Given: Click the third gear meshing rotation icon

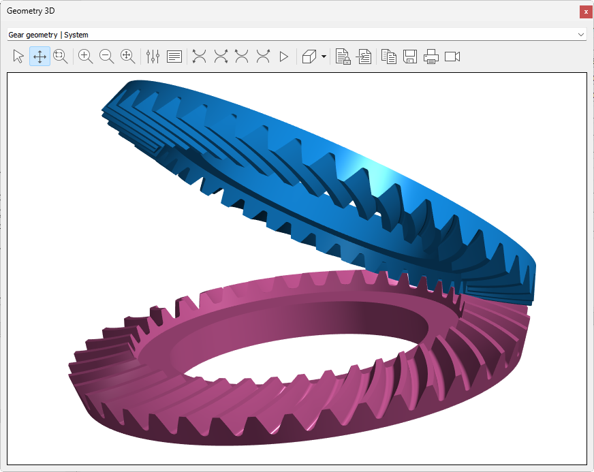Looking at the screenshot, I should pos(242,57).
